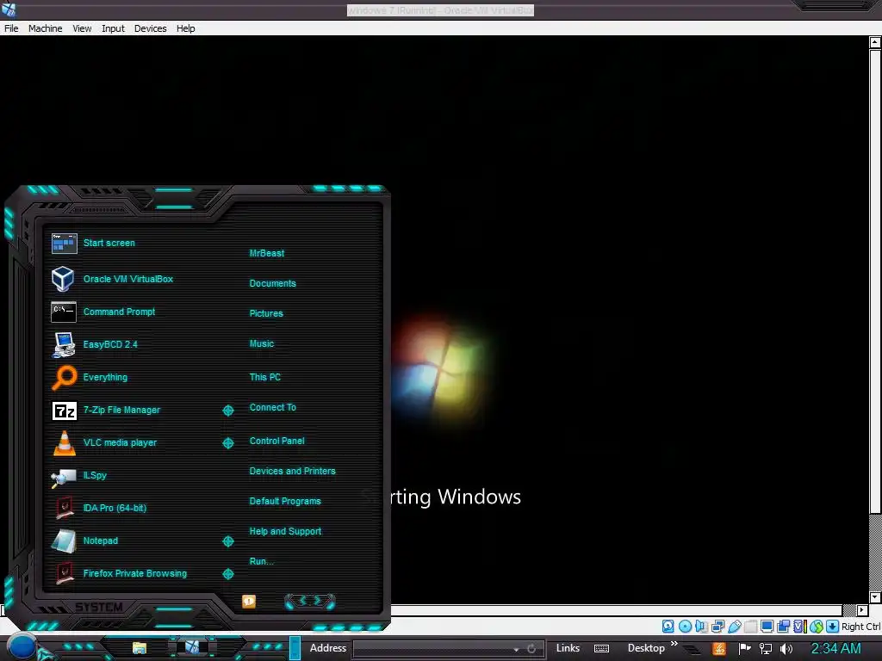
Task: Open Music from start menu
Action: point(262,343)
